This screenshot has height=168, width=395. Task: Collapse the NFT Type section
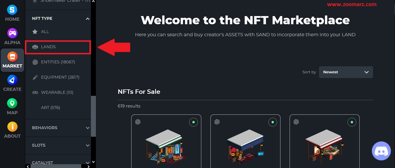click(87, 19)
